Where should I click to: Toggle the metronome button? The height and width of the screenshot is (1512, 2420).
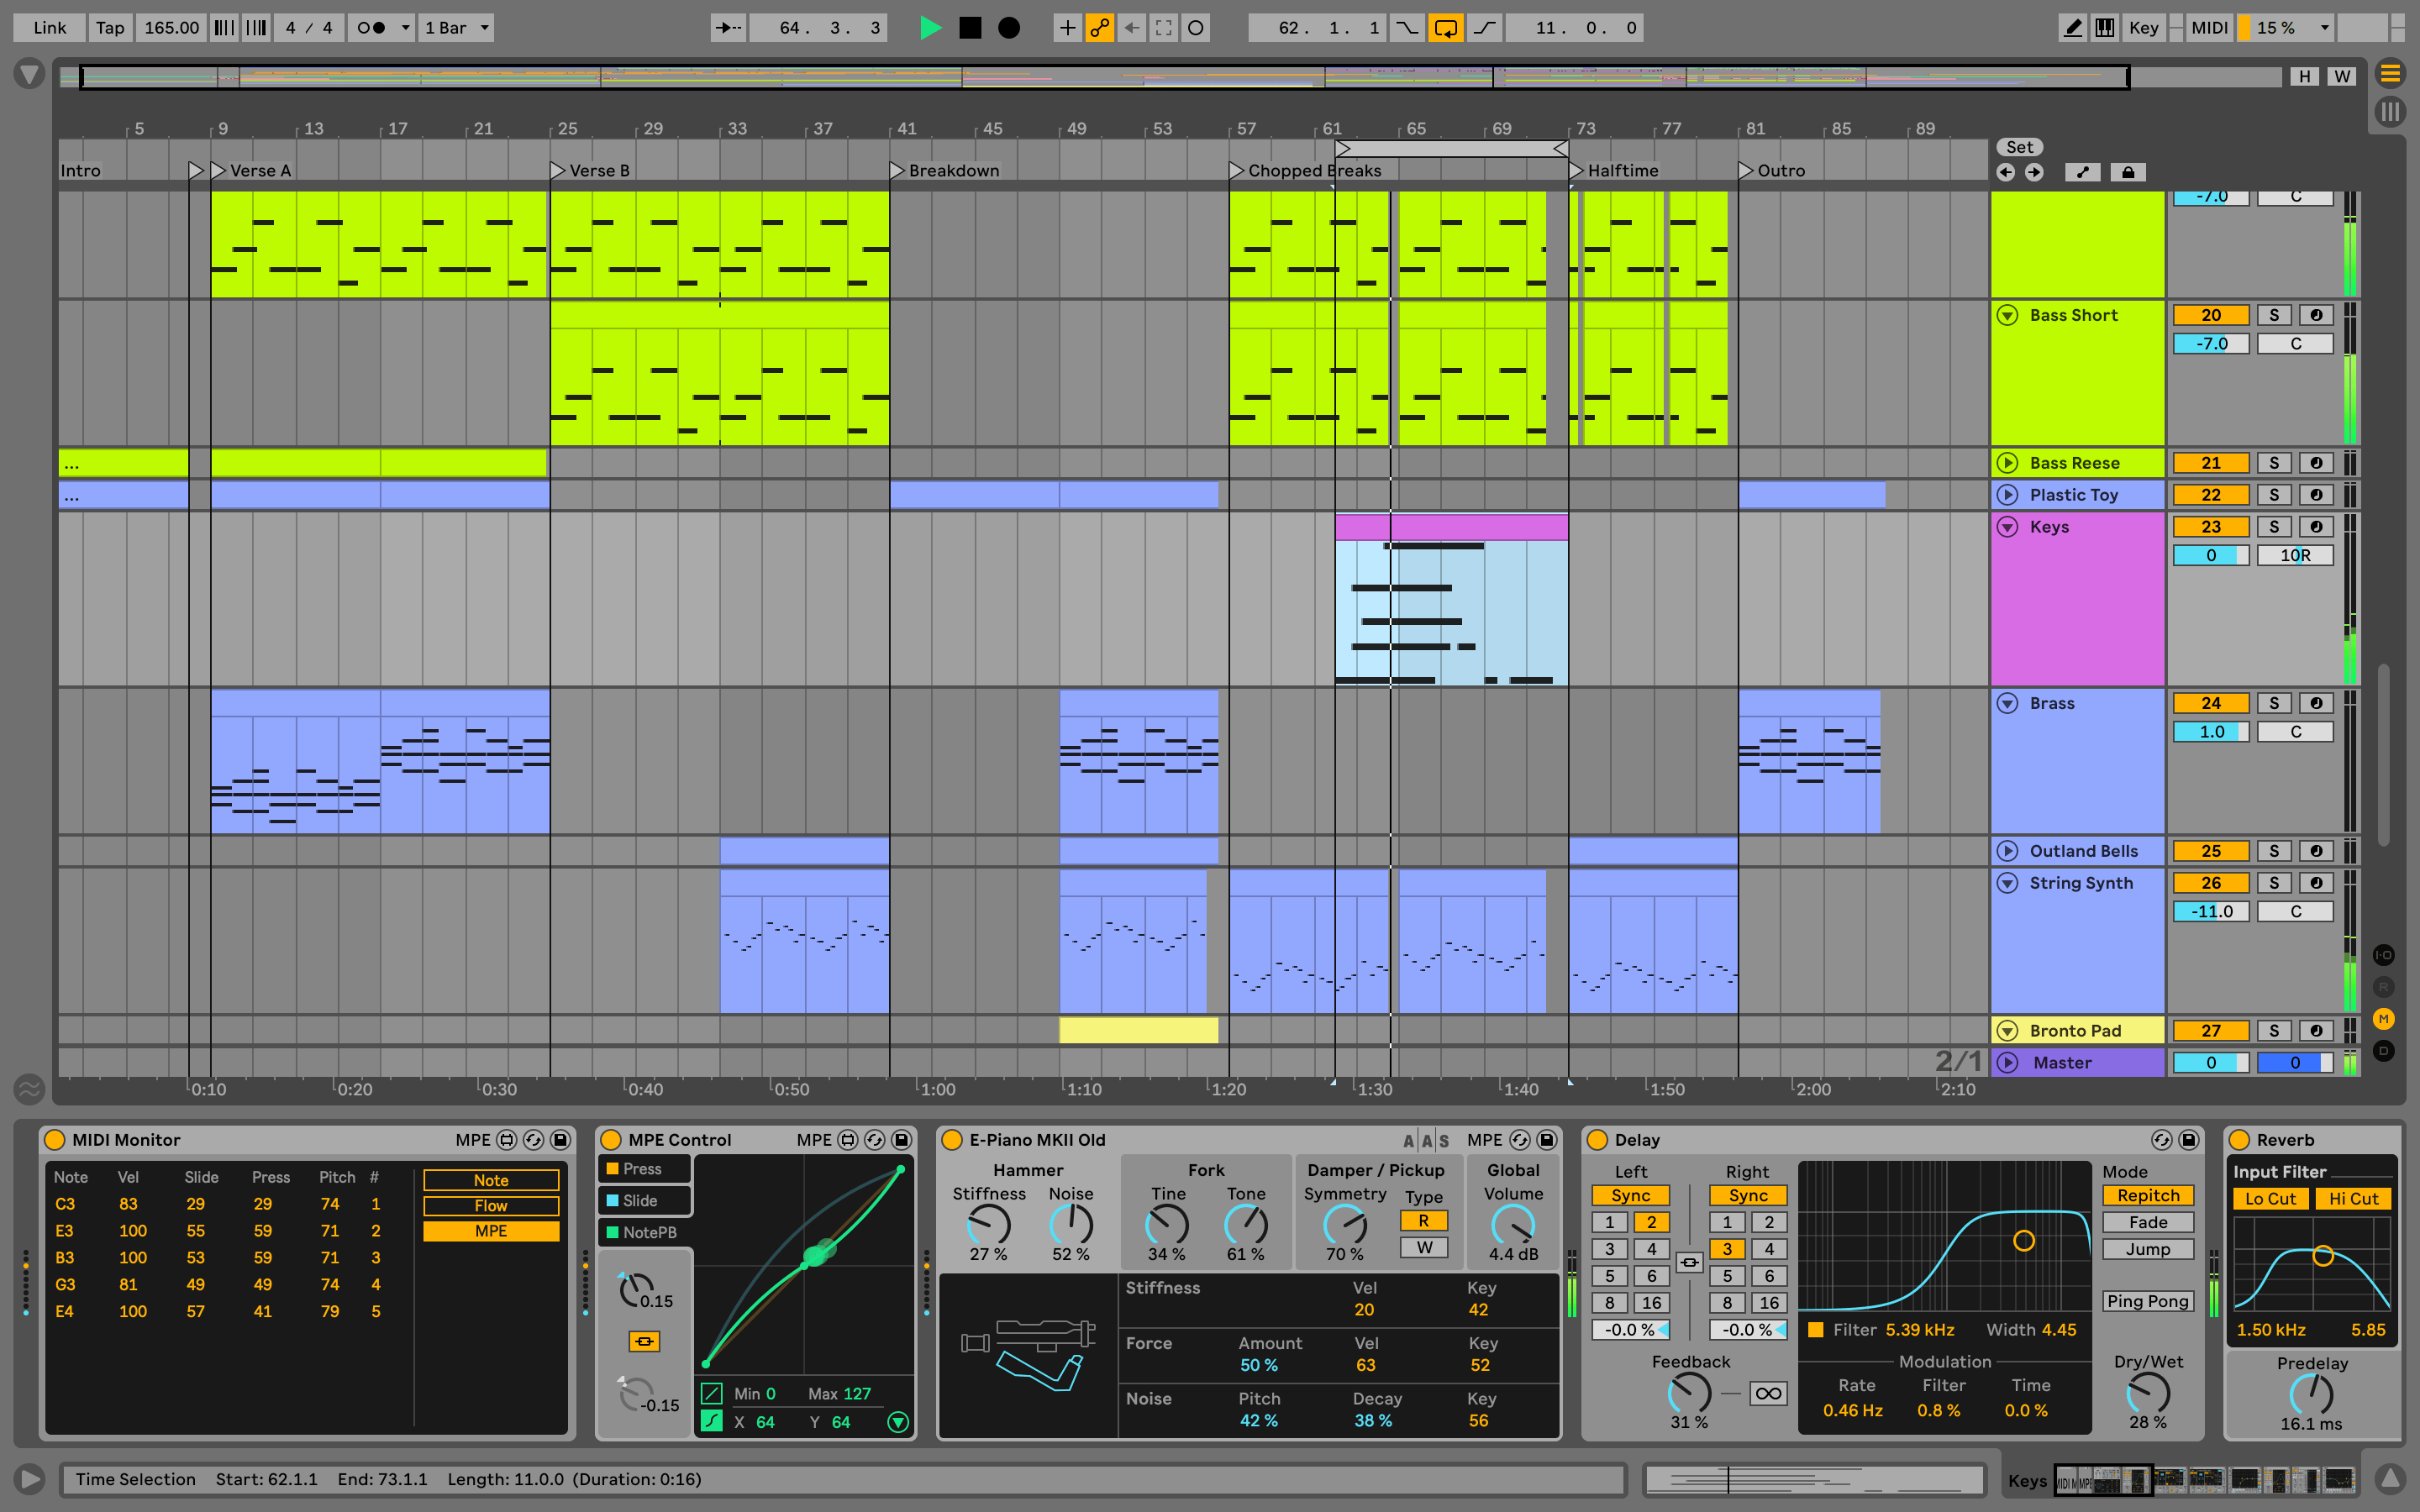371,28
